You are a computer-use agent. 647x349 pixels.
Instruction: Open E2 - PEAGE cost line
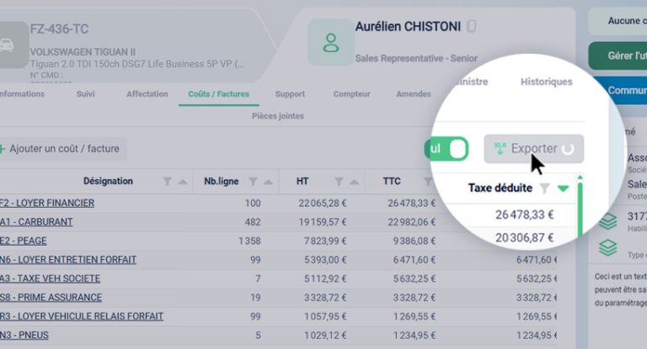[23, 241]
